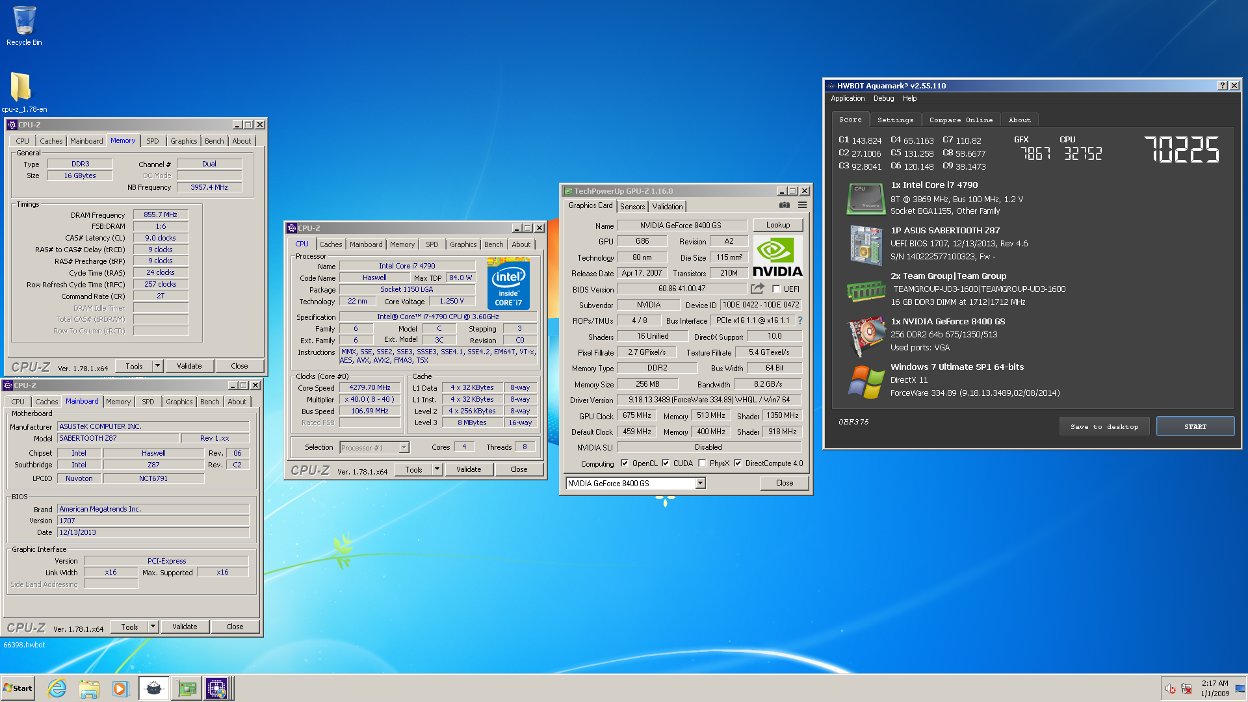This screenshot has height=702, width=1248.
Task: Open the Recycle Bin desktop icon
Action: 24,26
